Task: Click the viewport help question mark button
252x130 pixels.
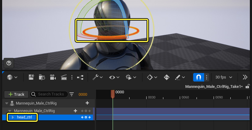Action: [9, 63]
